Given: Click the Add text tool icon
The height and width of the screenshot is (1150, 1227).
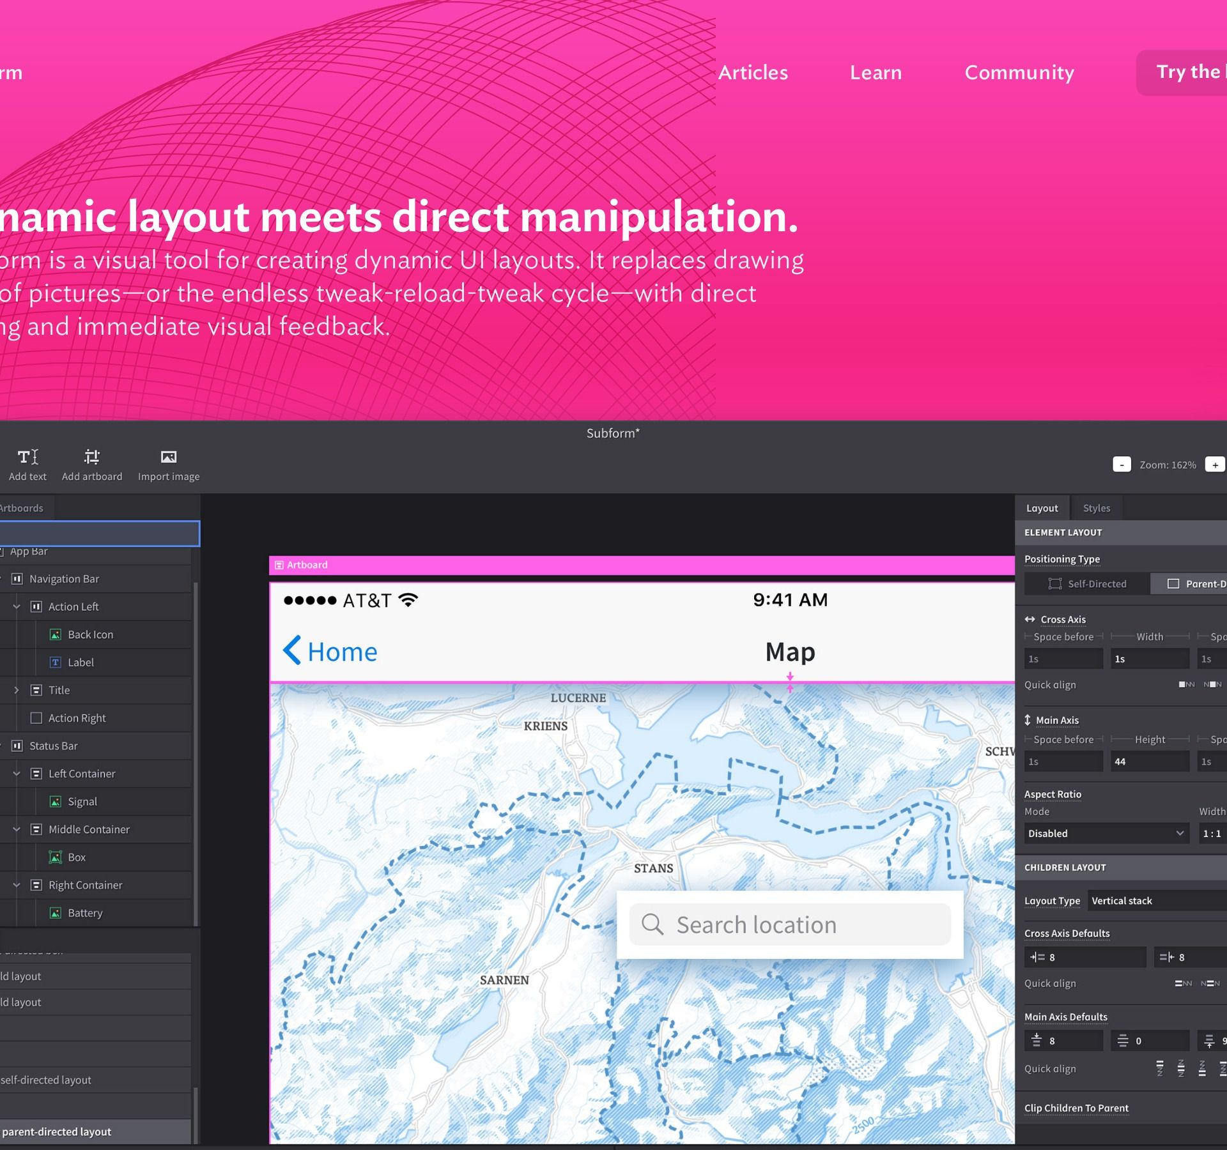Looking at the screenshot, I should pyautogui.click(x=27, y=457).
